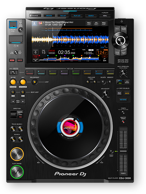The width and height of the screenshot is (146, 194).
Task: Fast forward with the SEARCH forward button
Action: [x=21, y=139]
